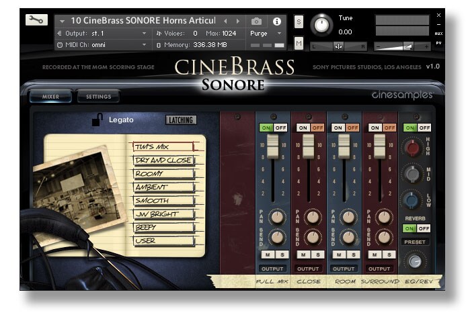Click the Full Mix volume fader
The width and height of the screenshot is (466, 323).
pos(273,146)
